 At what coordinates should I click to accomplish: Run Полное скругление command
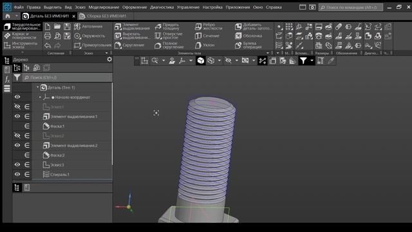click(x=169, y=46)
